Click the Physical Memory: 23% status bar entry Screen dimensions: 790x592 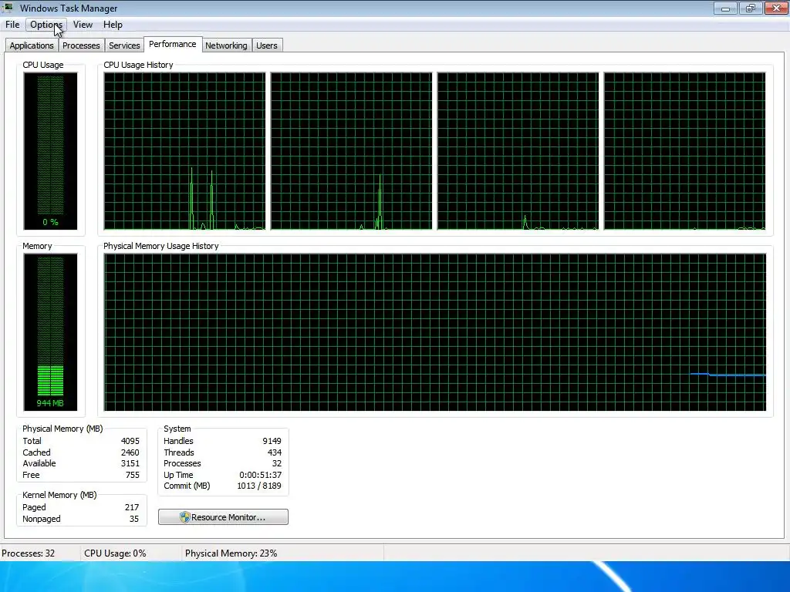coord(231,553)
